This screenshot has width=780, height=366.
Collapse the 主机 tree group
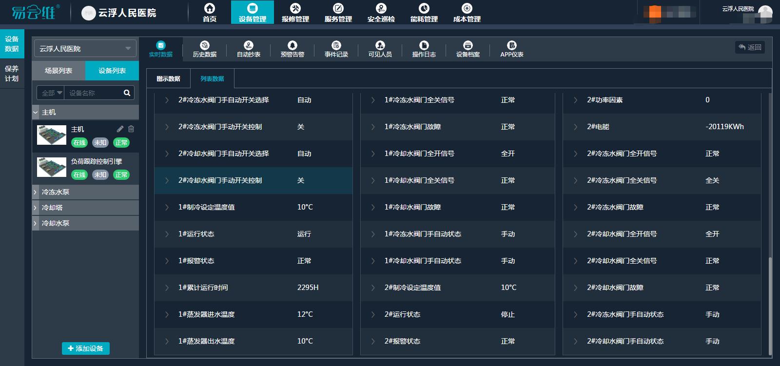point(35,113)
